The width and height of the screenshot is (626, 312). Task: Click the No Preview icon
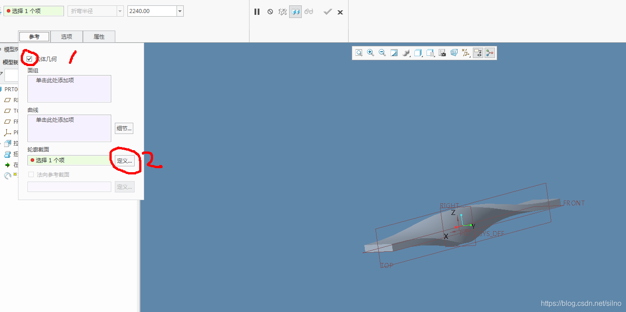(x=270, y=12)
